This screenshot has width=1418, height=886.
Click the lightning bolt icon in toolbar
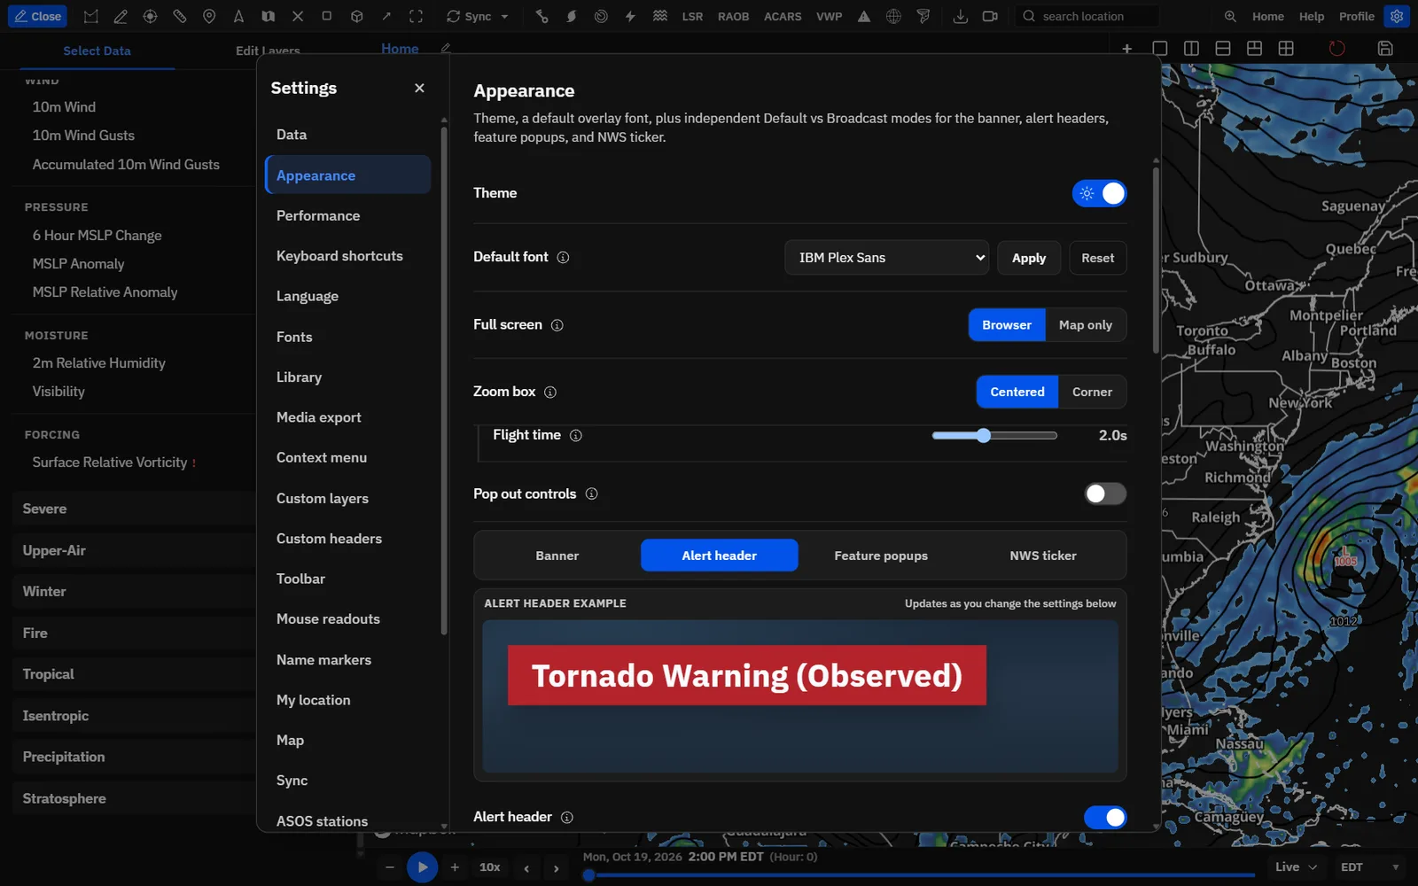click(x=630, y=16)
